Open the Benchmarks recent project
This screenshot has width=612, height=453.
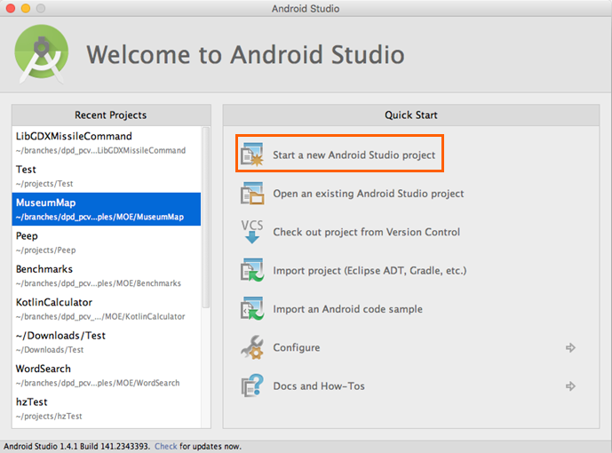coord(107,275)
